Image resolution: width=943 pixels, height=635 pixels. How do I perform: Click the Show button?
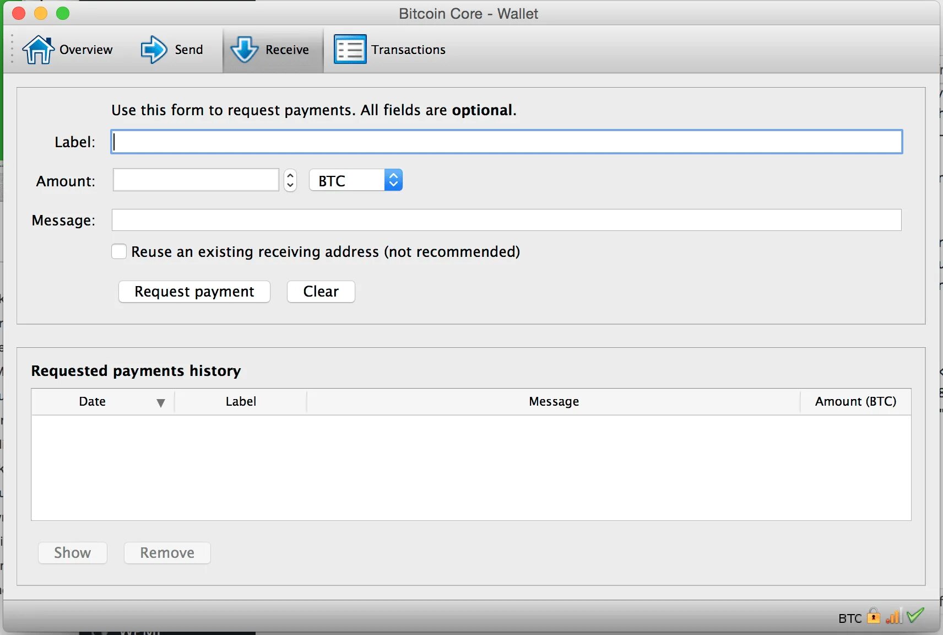pyautogui.click(x=73, y=553)
